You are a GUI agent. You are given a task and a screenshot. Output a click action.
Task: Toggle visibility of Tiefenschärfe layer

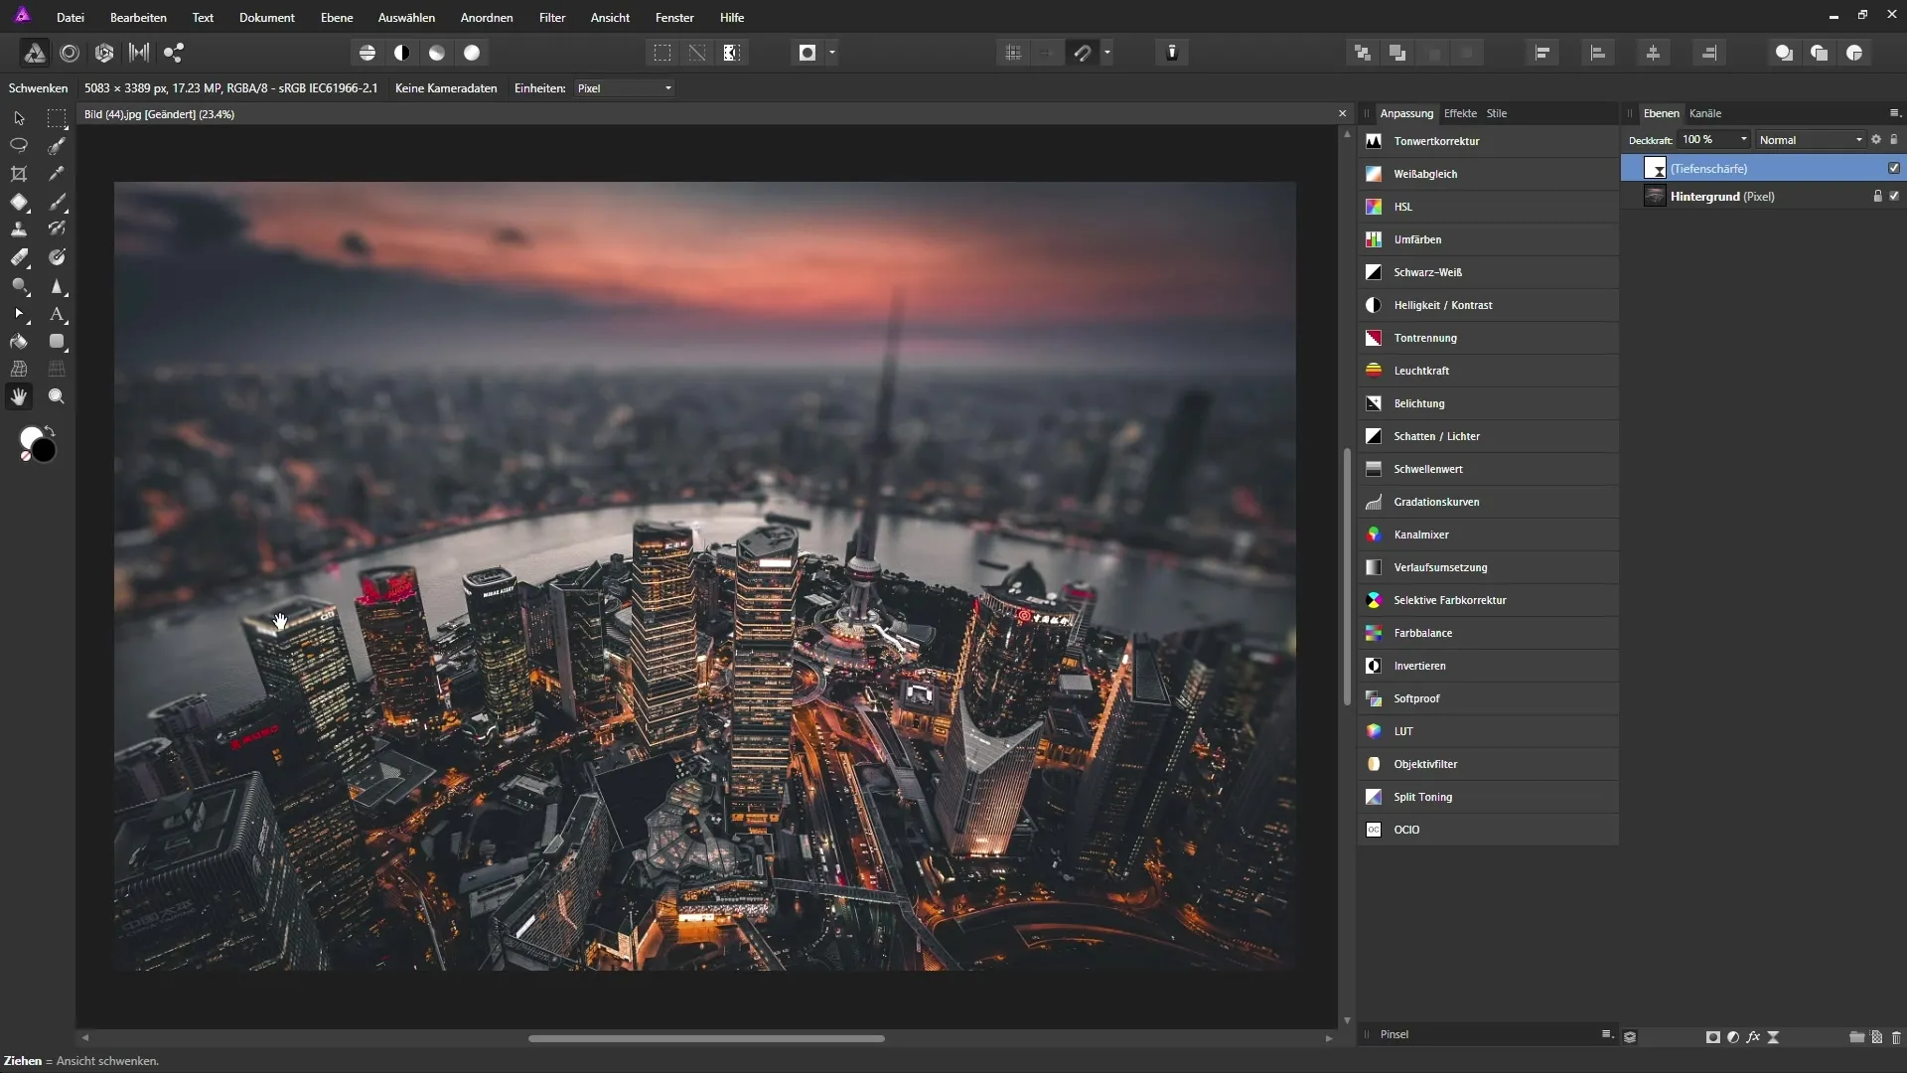(1894, 168)
